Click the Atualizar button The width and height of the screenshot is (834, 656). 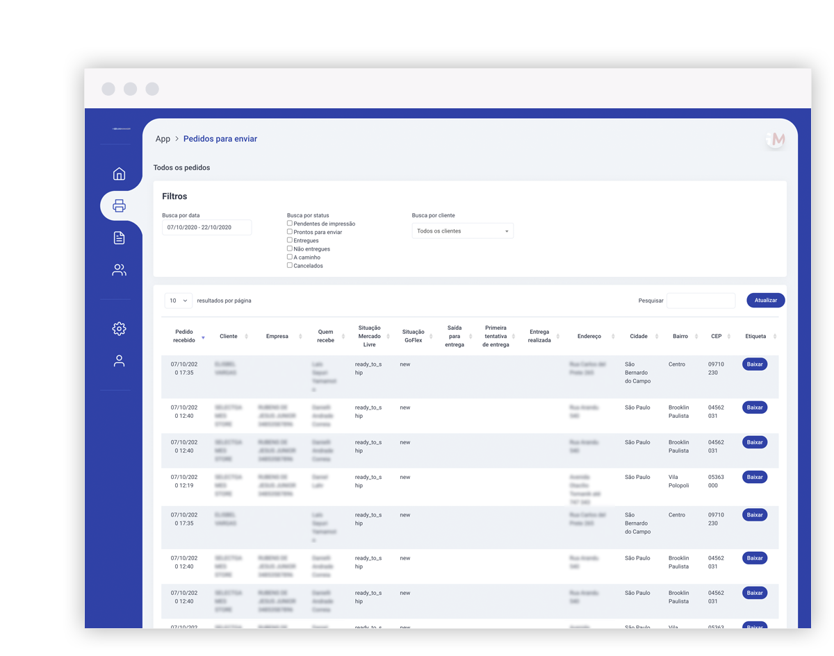tap(766, 301)
